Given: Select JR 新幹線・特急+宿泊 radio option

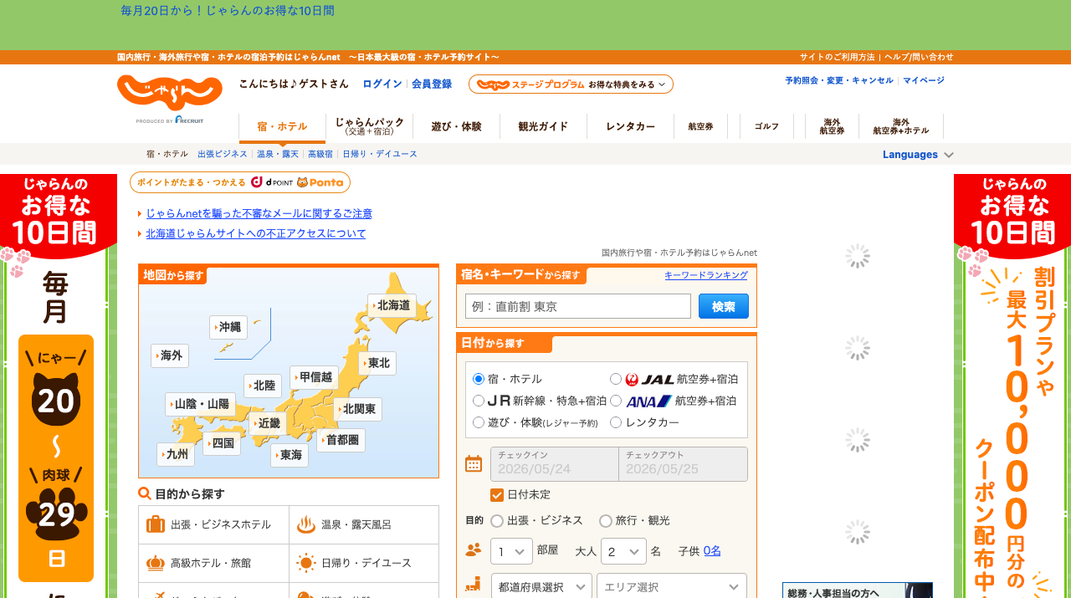Looking at the screenshot, I should tap(479, 401).
